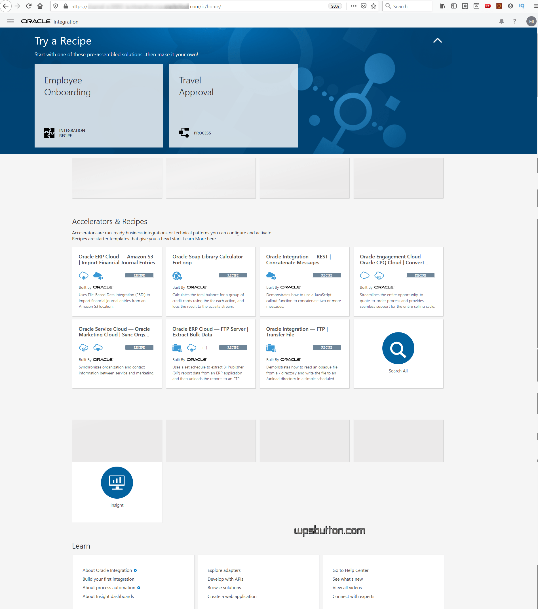The image size is (538, 609).
Task: Click the red YouTube extension icon
Action: click(x=488, y=6)
